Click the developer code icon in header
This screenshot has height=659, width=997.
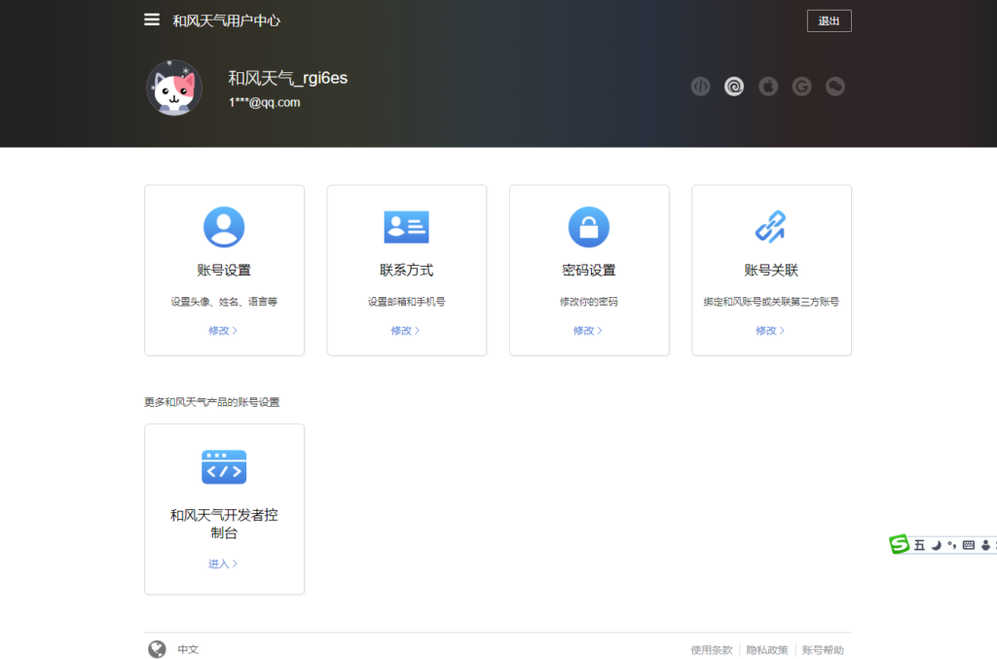(x=700, y=87)
